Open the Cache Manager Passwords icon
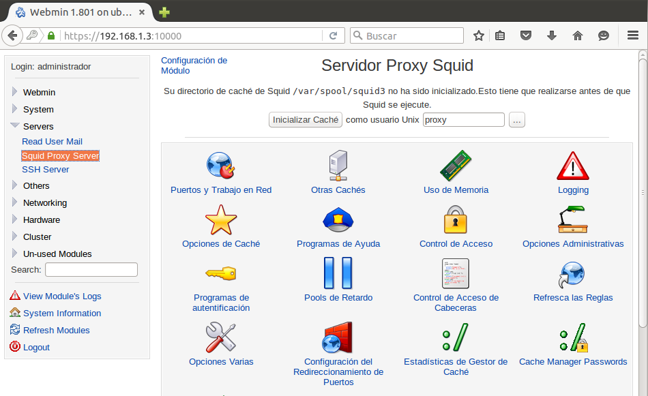Screen dimensions: 648x396 [574, 337]
